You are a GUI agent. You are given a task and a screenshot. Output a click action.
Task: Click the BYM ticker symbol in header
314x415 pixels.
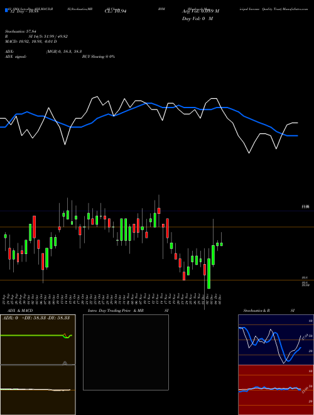161,9
